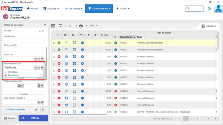Click the Identificador input field
223x125 pixels.
24,41
